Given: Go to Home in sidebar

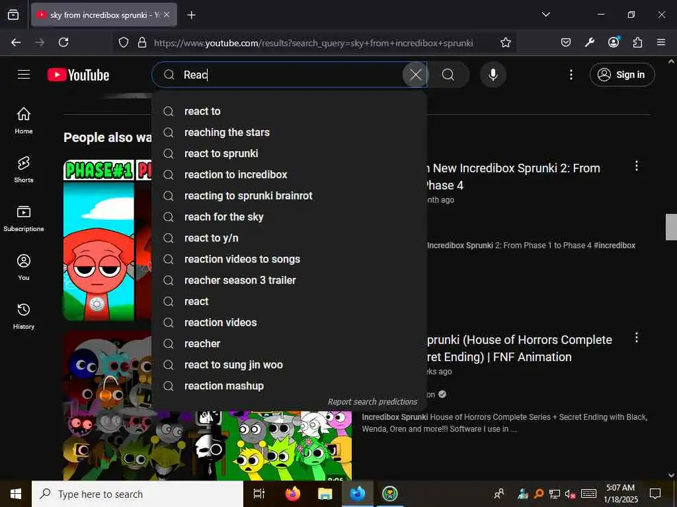Looking at the screenshot, I should click(24, 120).
